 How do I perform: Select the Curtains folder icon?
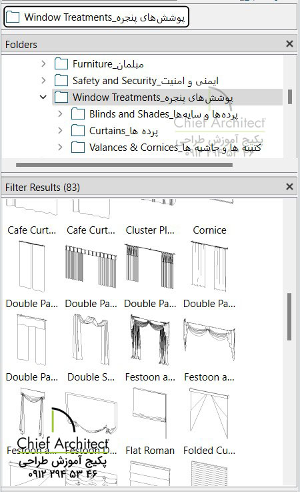pyautogui.click(x=78, y=131)
